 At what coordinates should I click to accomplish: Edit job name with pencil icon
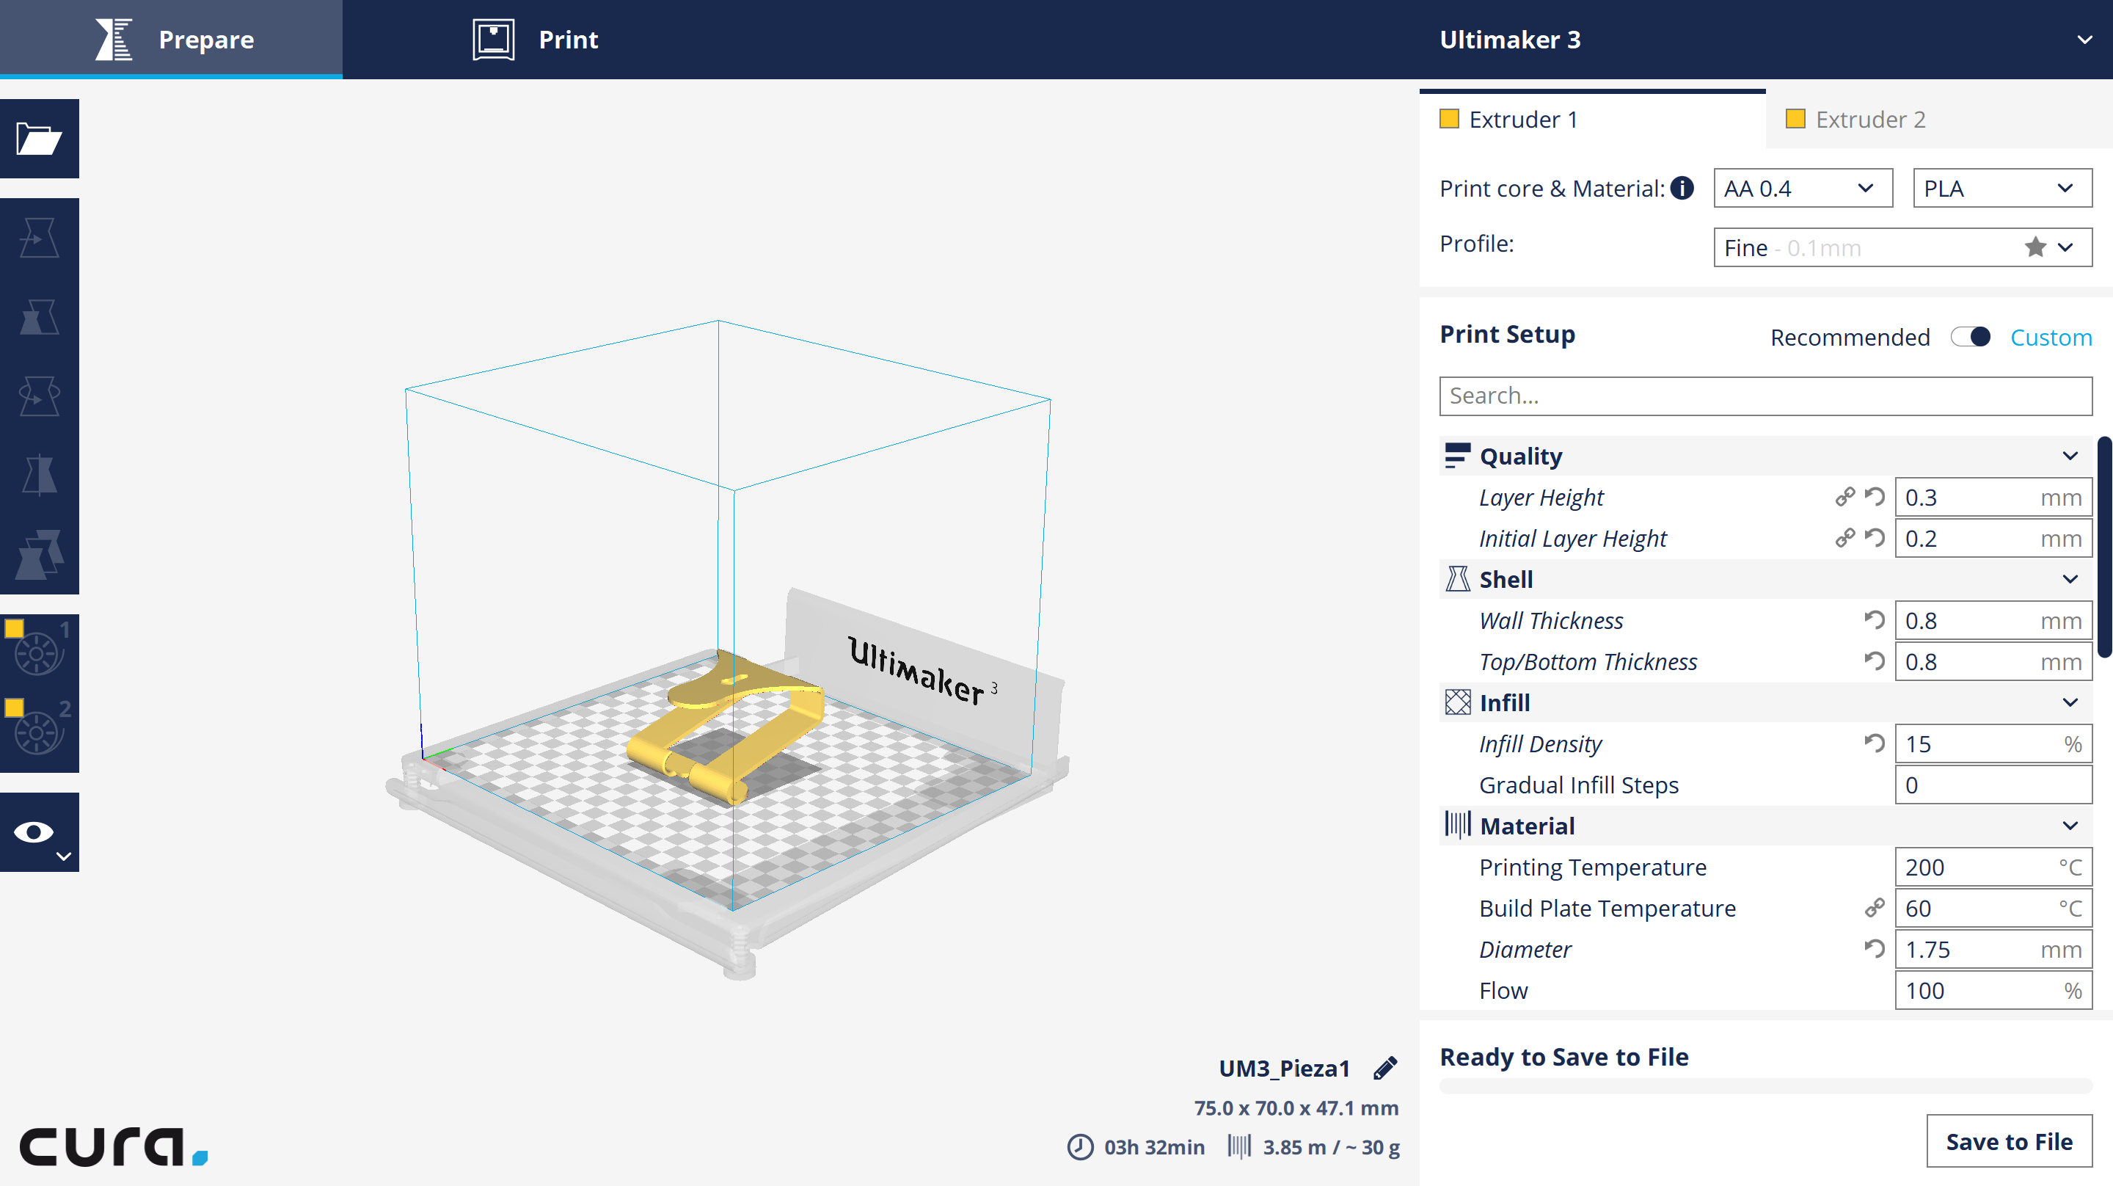pos(1385,1068)
